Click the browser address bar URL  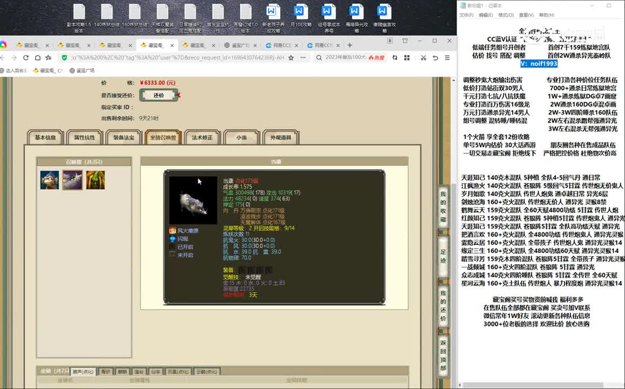177,58
